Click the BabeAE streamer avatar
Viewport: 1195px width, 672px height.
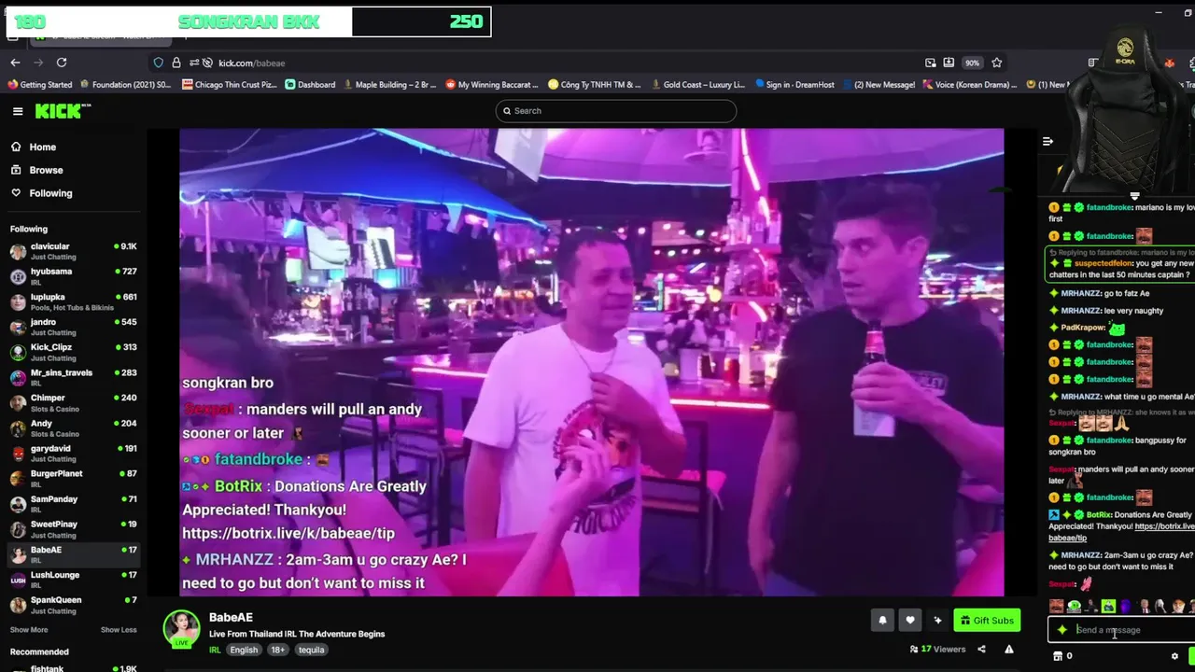[x=182, y=629]
